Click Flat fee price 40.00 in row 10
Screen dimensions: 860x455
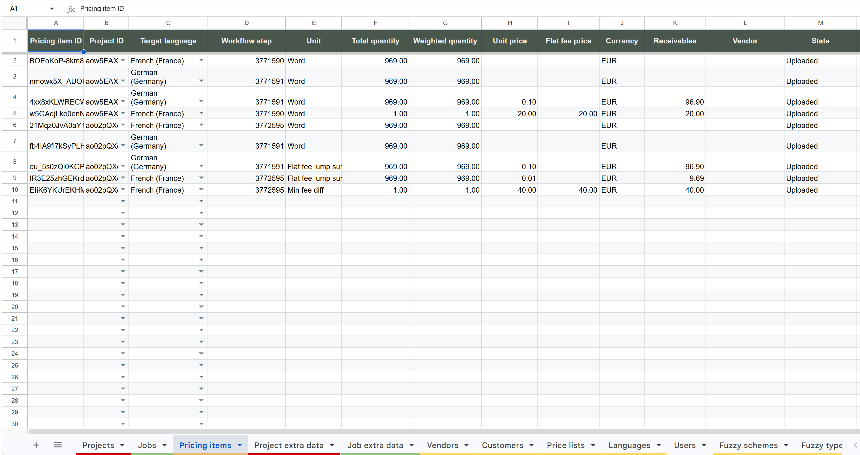[x=568, y=190]
